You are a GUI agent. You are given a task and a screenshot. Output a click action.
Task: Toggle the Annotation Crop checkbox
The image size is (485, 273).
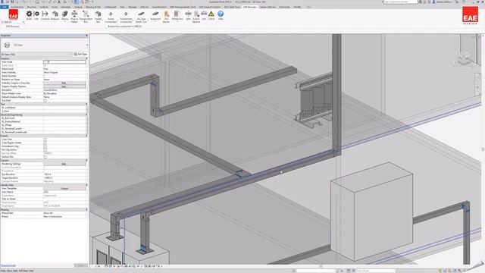[x=45, y=146]
